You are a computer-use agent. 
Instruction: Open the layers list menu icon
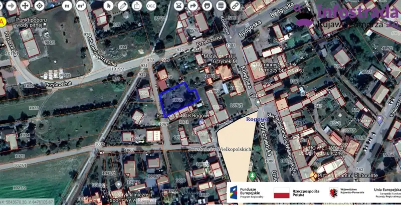221,6
